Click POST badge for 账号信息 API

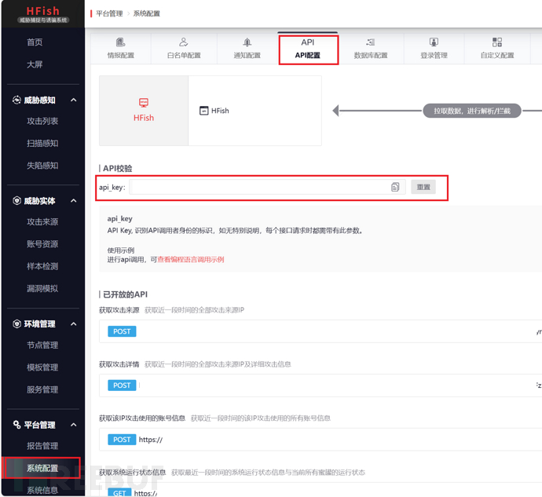(122, 440)
